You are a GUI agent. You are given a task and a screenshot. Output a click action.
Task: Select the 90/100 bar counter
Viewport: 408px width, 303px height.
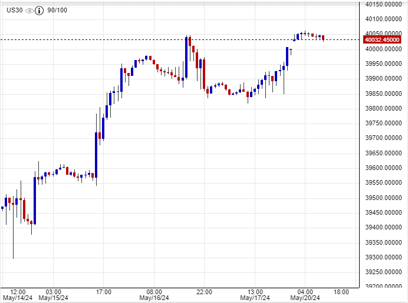56,11
